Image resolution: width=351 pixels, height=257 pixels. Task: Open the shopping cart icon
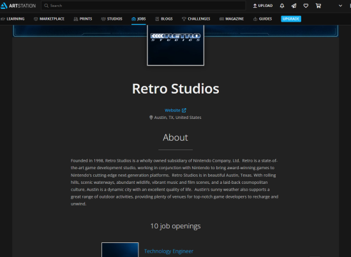click(x=318, y=6)
